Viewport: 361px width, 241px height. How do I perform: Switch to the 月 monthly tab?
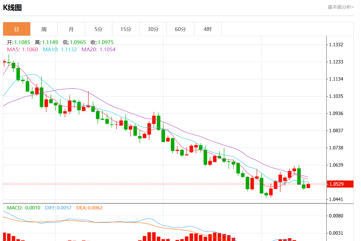click(x=71, y=29)
